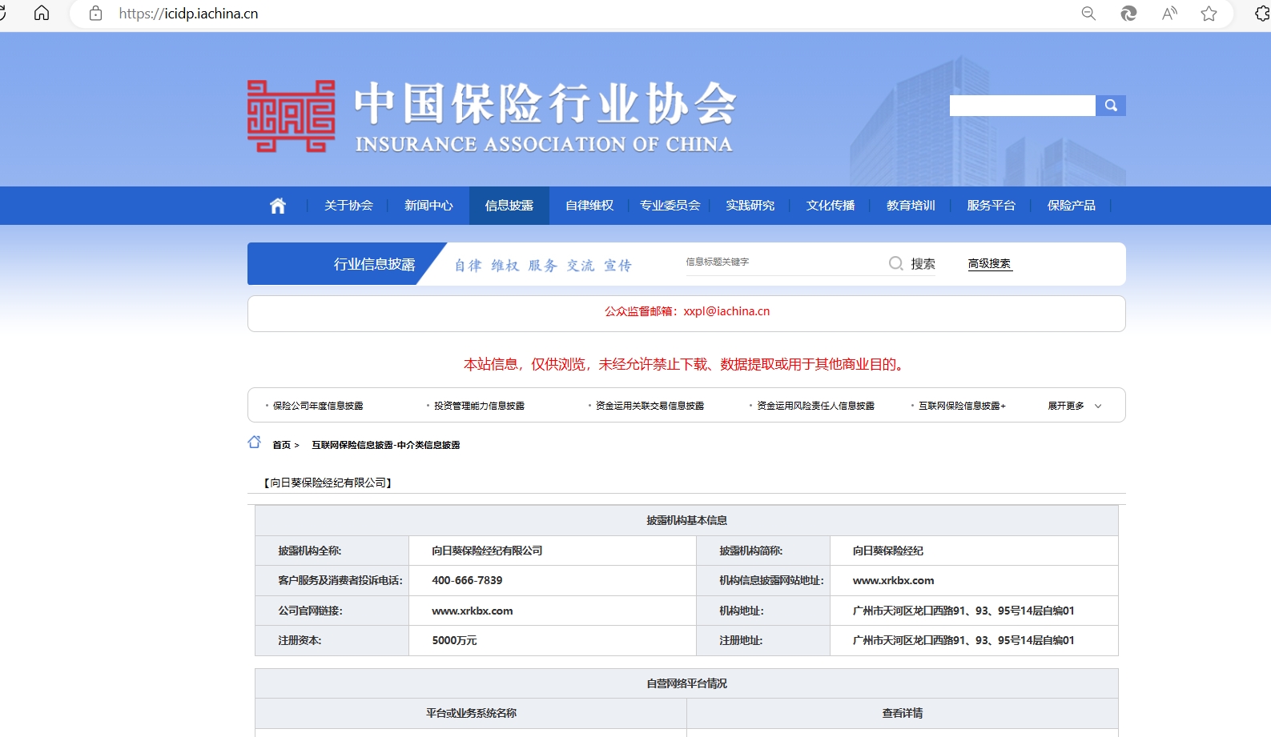Open 实践研究 menu item
The width and height of the screenshot is (1271, 737).
(750, 206)
